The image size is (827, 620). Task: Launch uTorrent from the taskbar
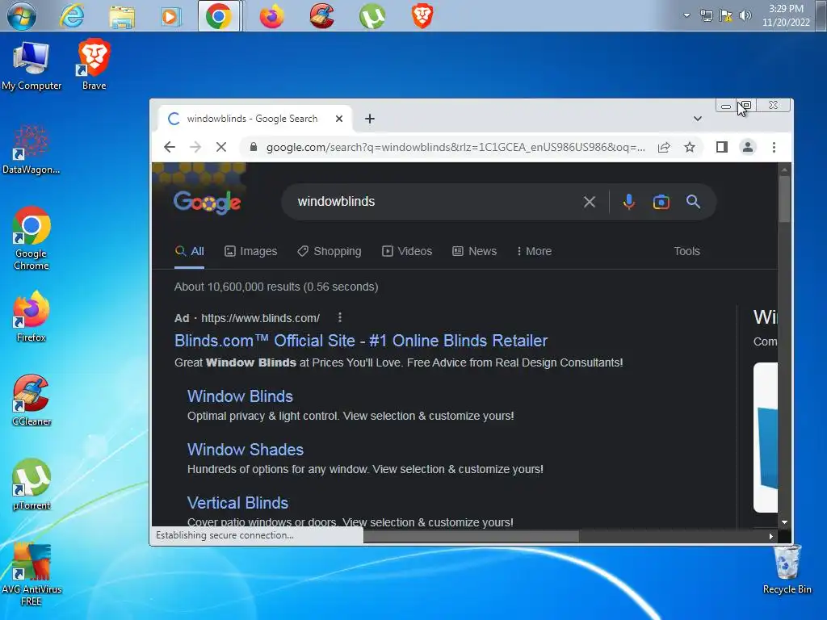(x=372, y=16)
